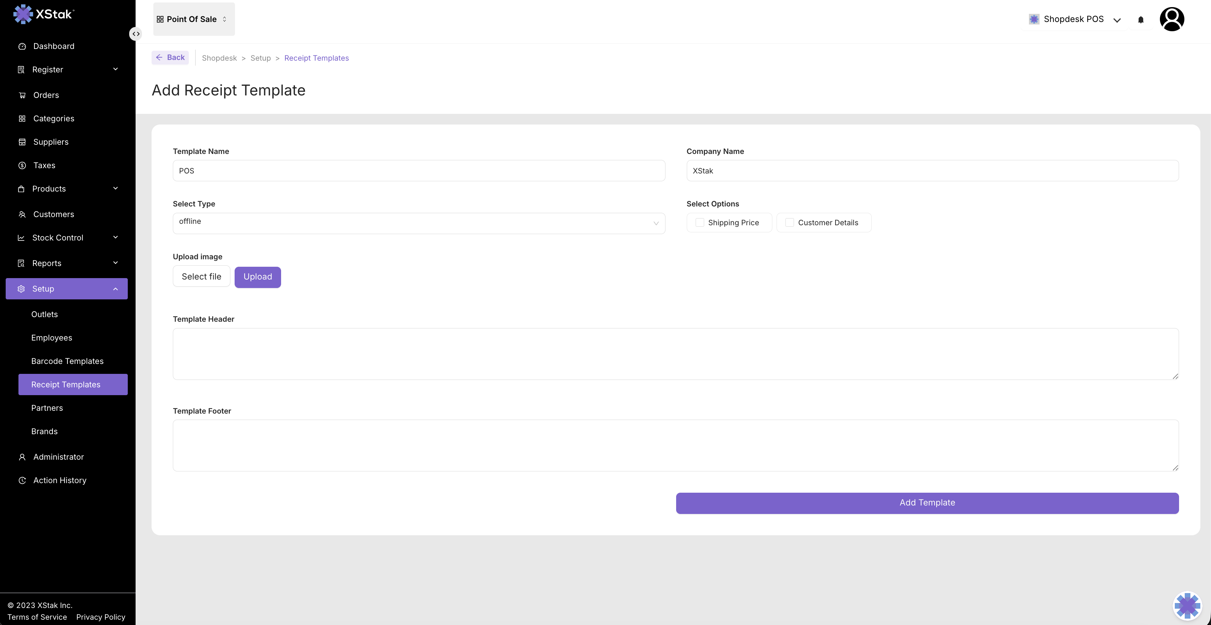The height and width of the screenshot is (625, 1211).
Task: Click the Register icon in sidebar
Action: (x=21, y=70)
